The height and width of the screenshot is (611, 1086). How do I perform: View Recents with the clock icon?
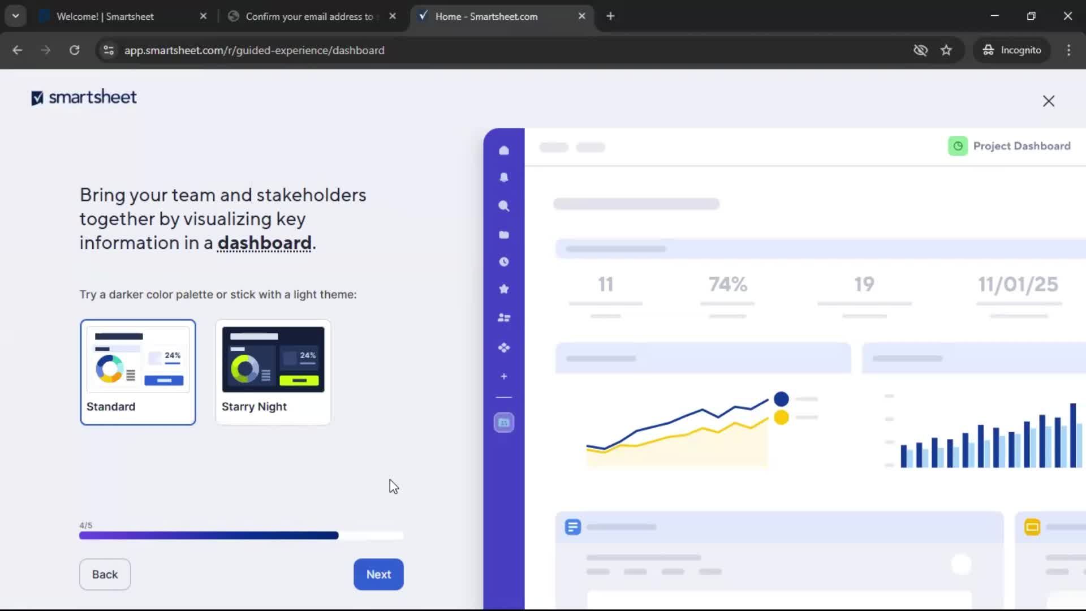coord(503,261)
